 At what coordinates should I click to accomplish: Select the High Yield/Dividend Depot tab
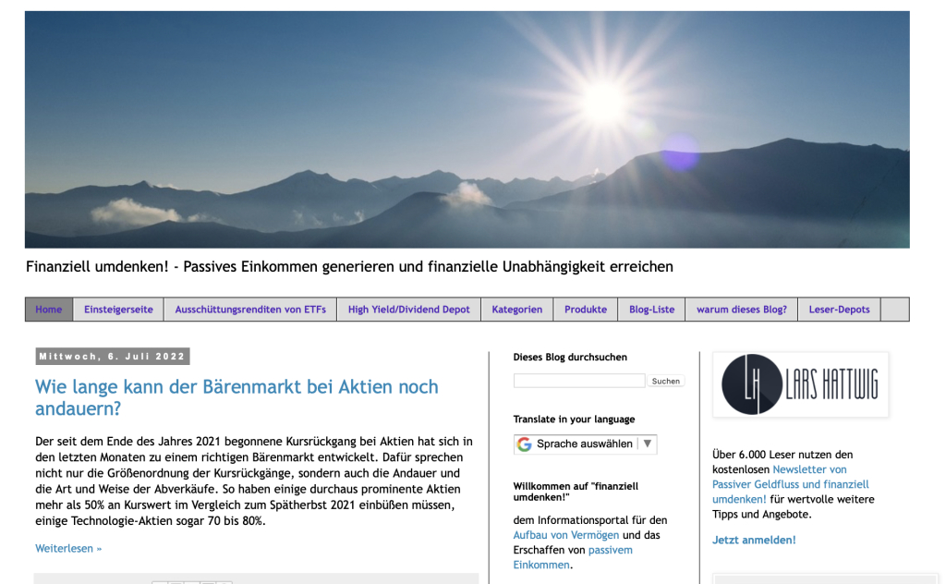point(408,310)
